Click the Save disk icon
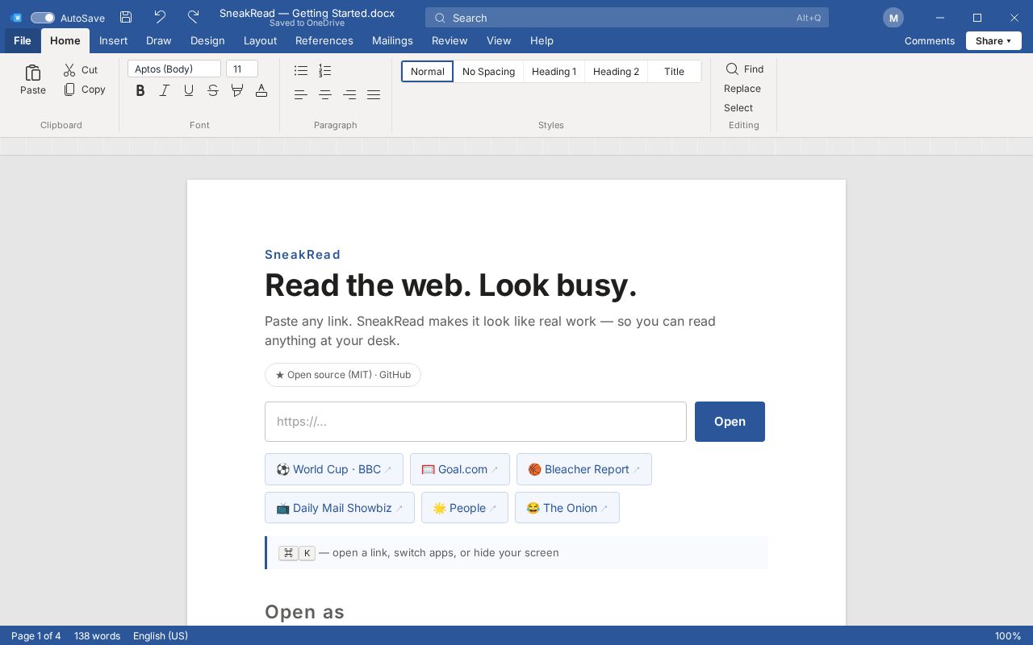1033x645 pixels. 126,17
